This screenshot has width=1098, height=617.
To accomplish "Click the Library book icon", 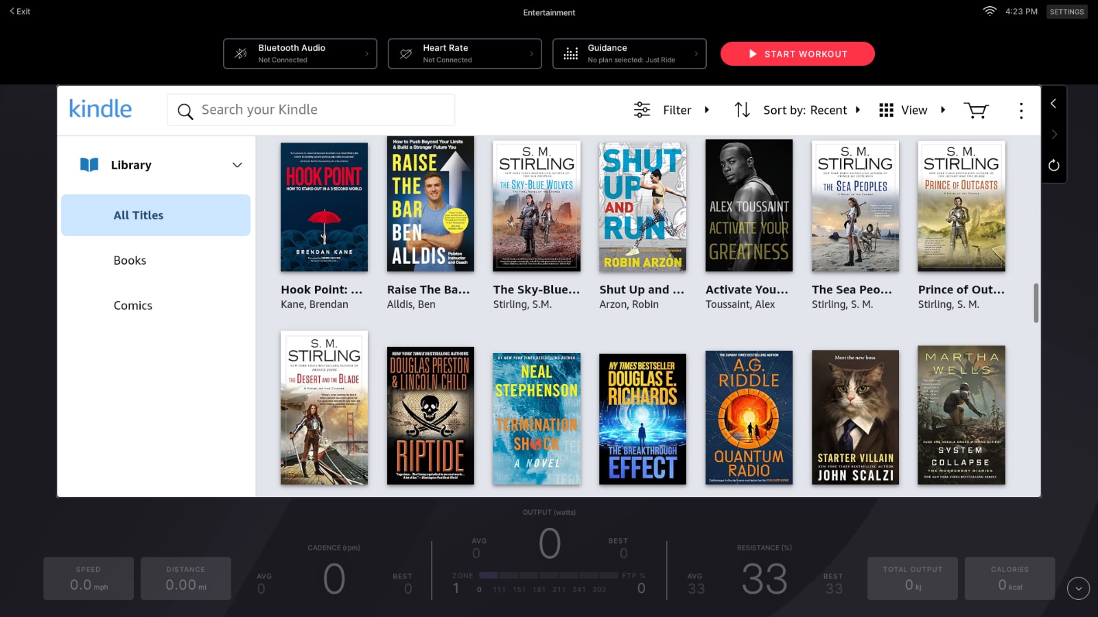I will pyautogui.click(x=89, y=165).
